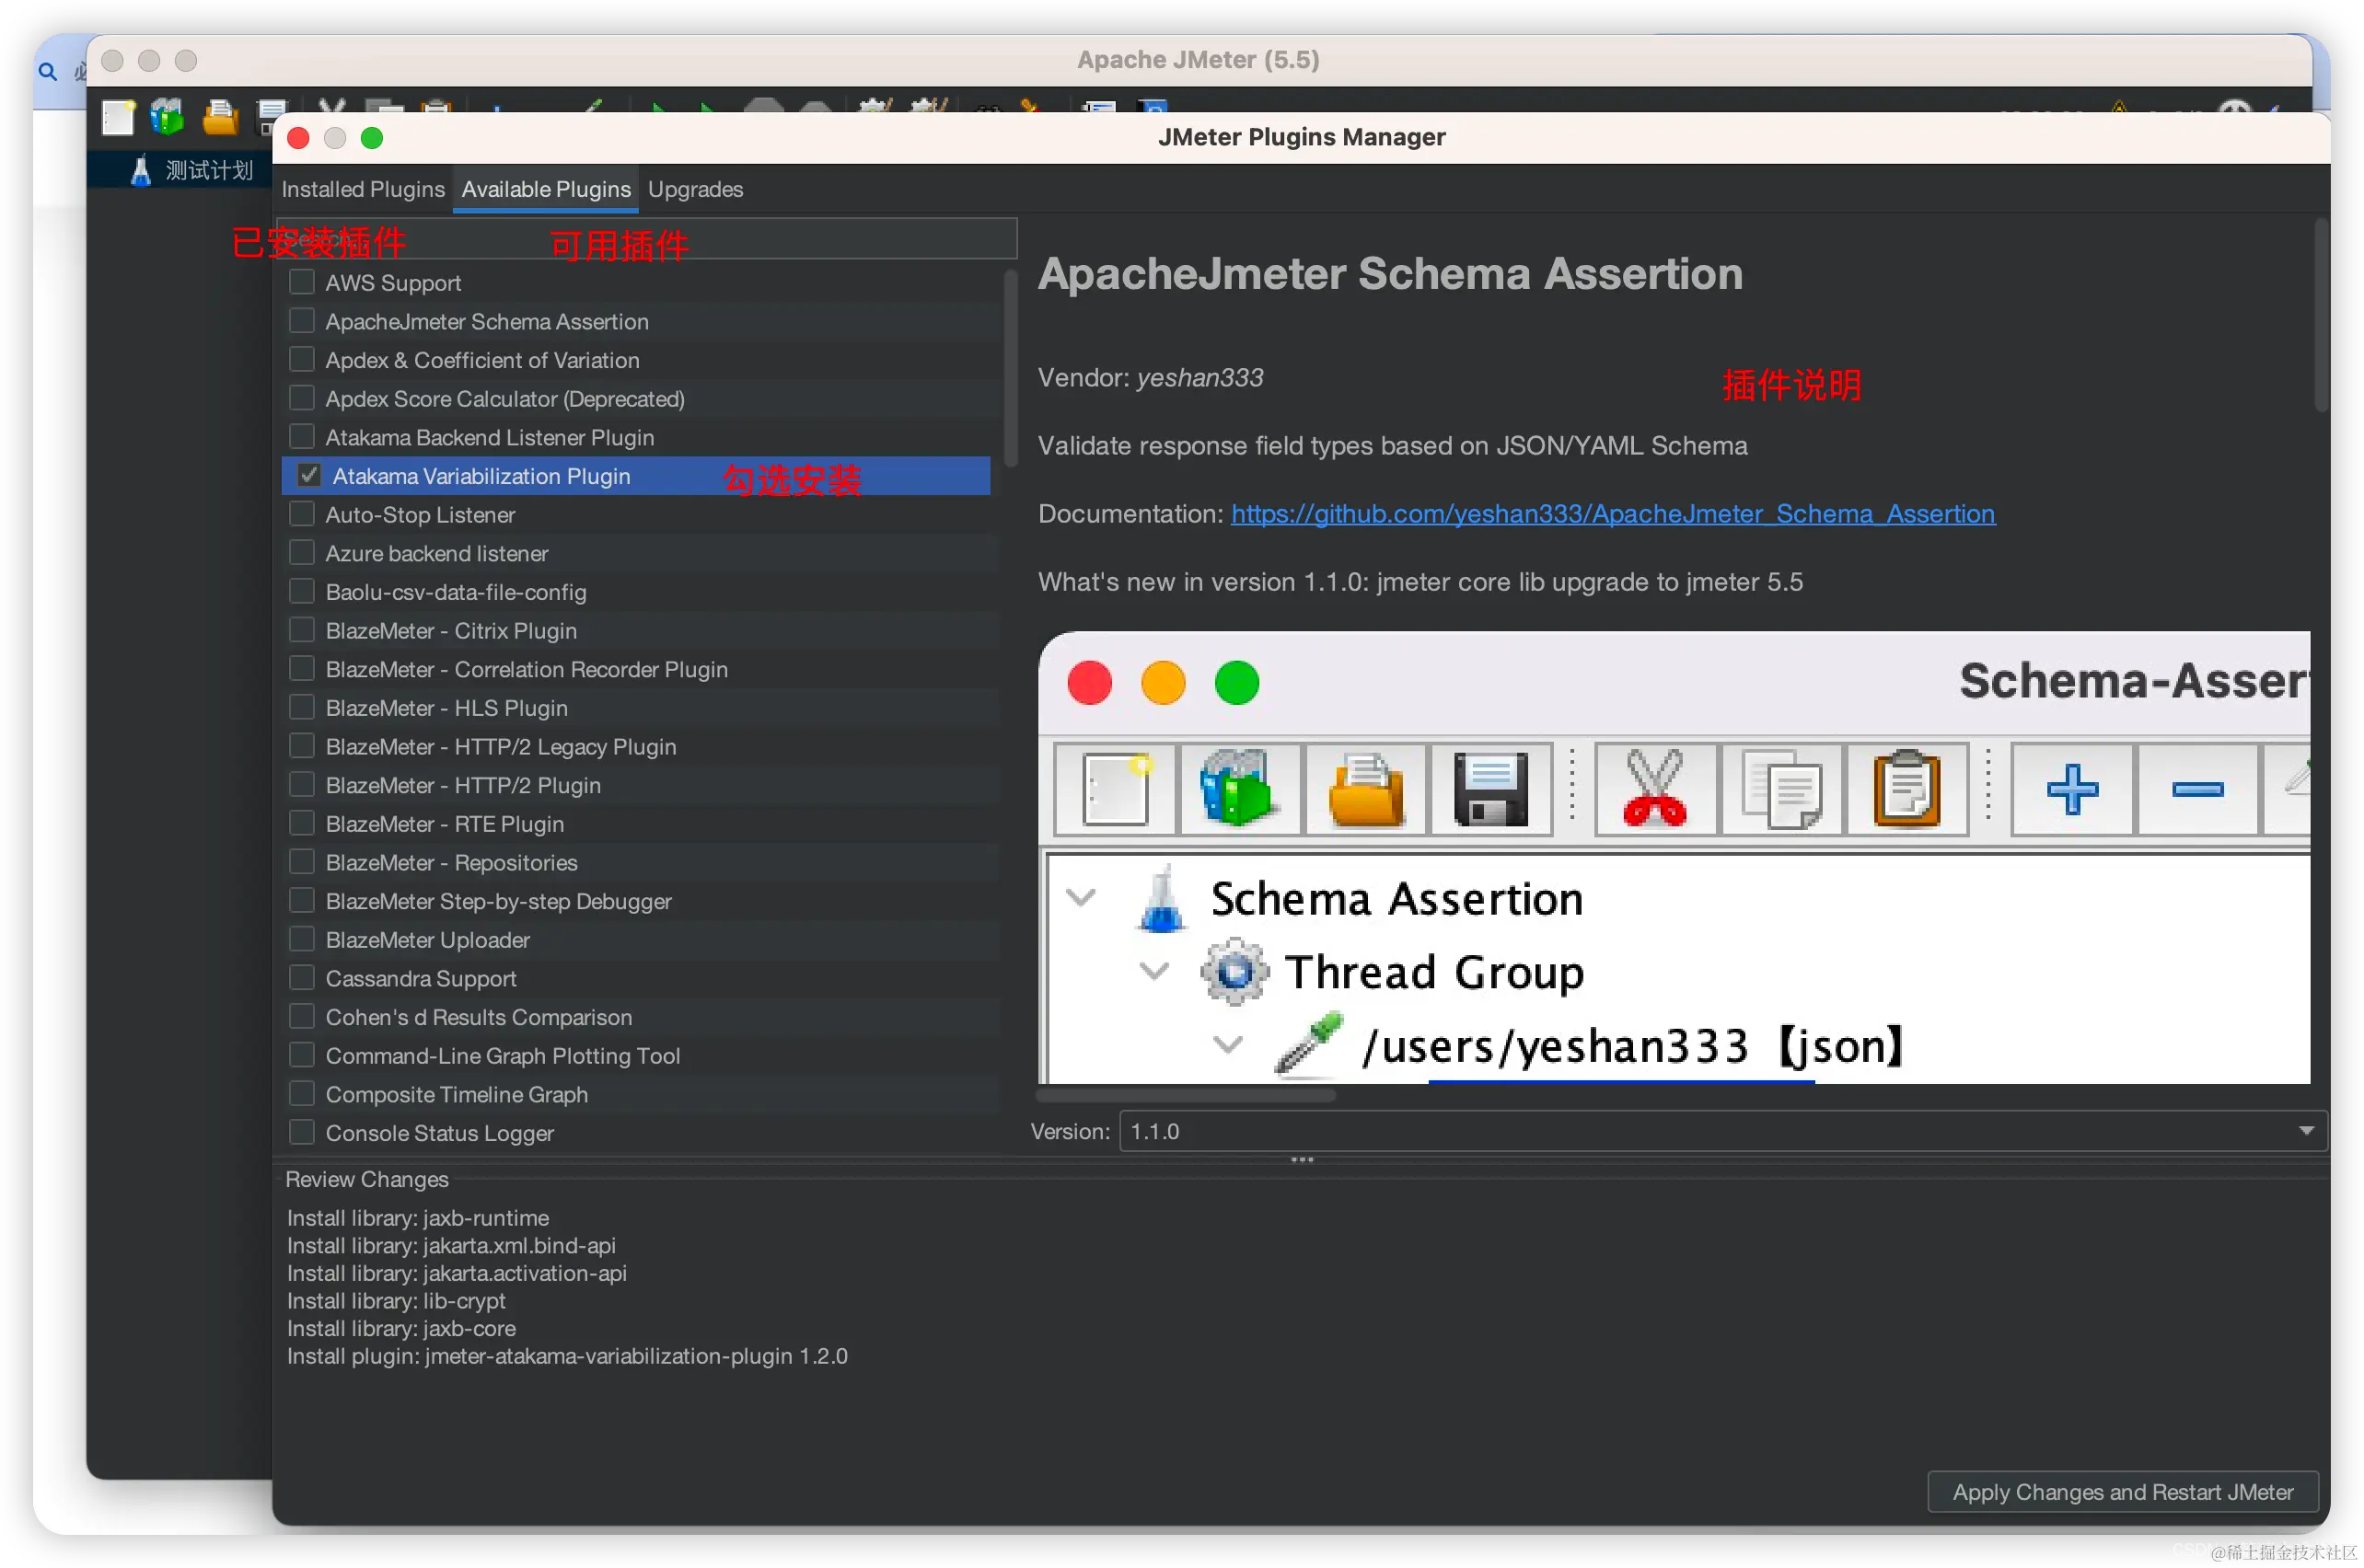The height and width of the screenshot is (1568, 2364).
Task: Open the plugin Version dropdown
Action: click(1722, 1131)
